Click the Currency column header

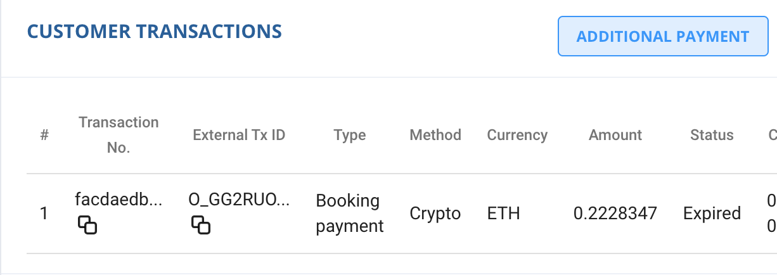point(517,135)
